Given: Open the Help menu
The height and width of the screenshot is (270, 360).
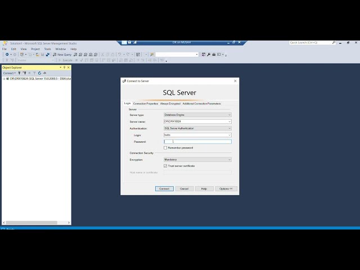Looking at the screenshot, I should [x=74, y=49].
